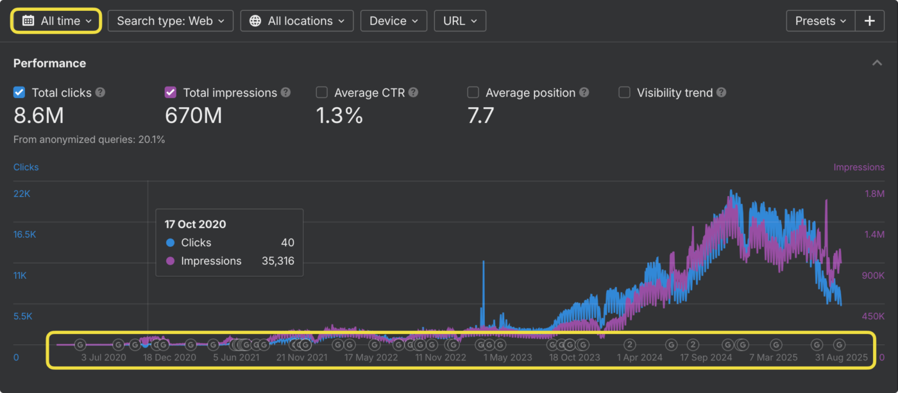
Task: Open the help tooltip beside Total clicks
Action: click(x=100, y=92)
